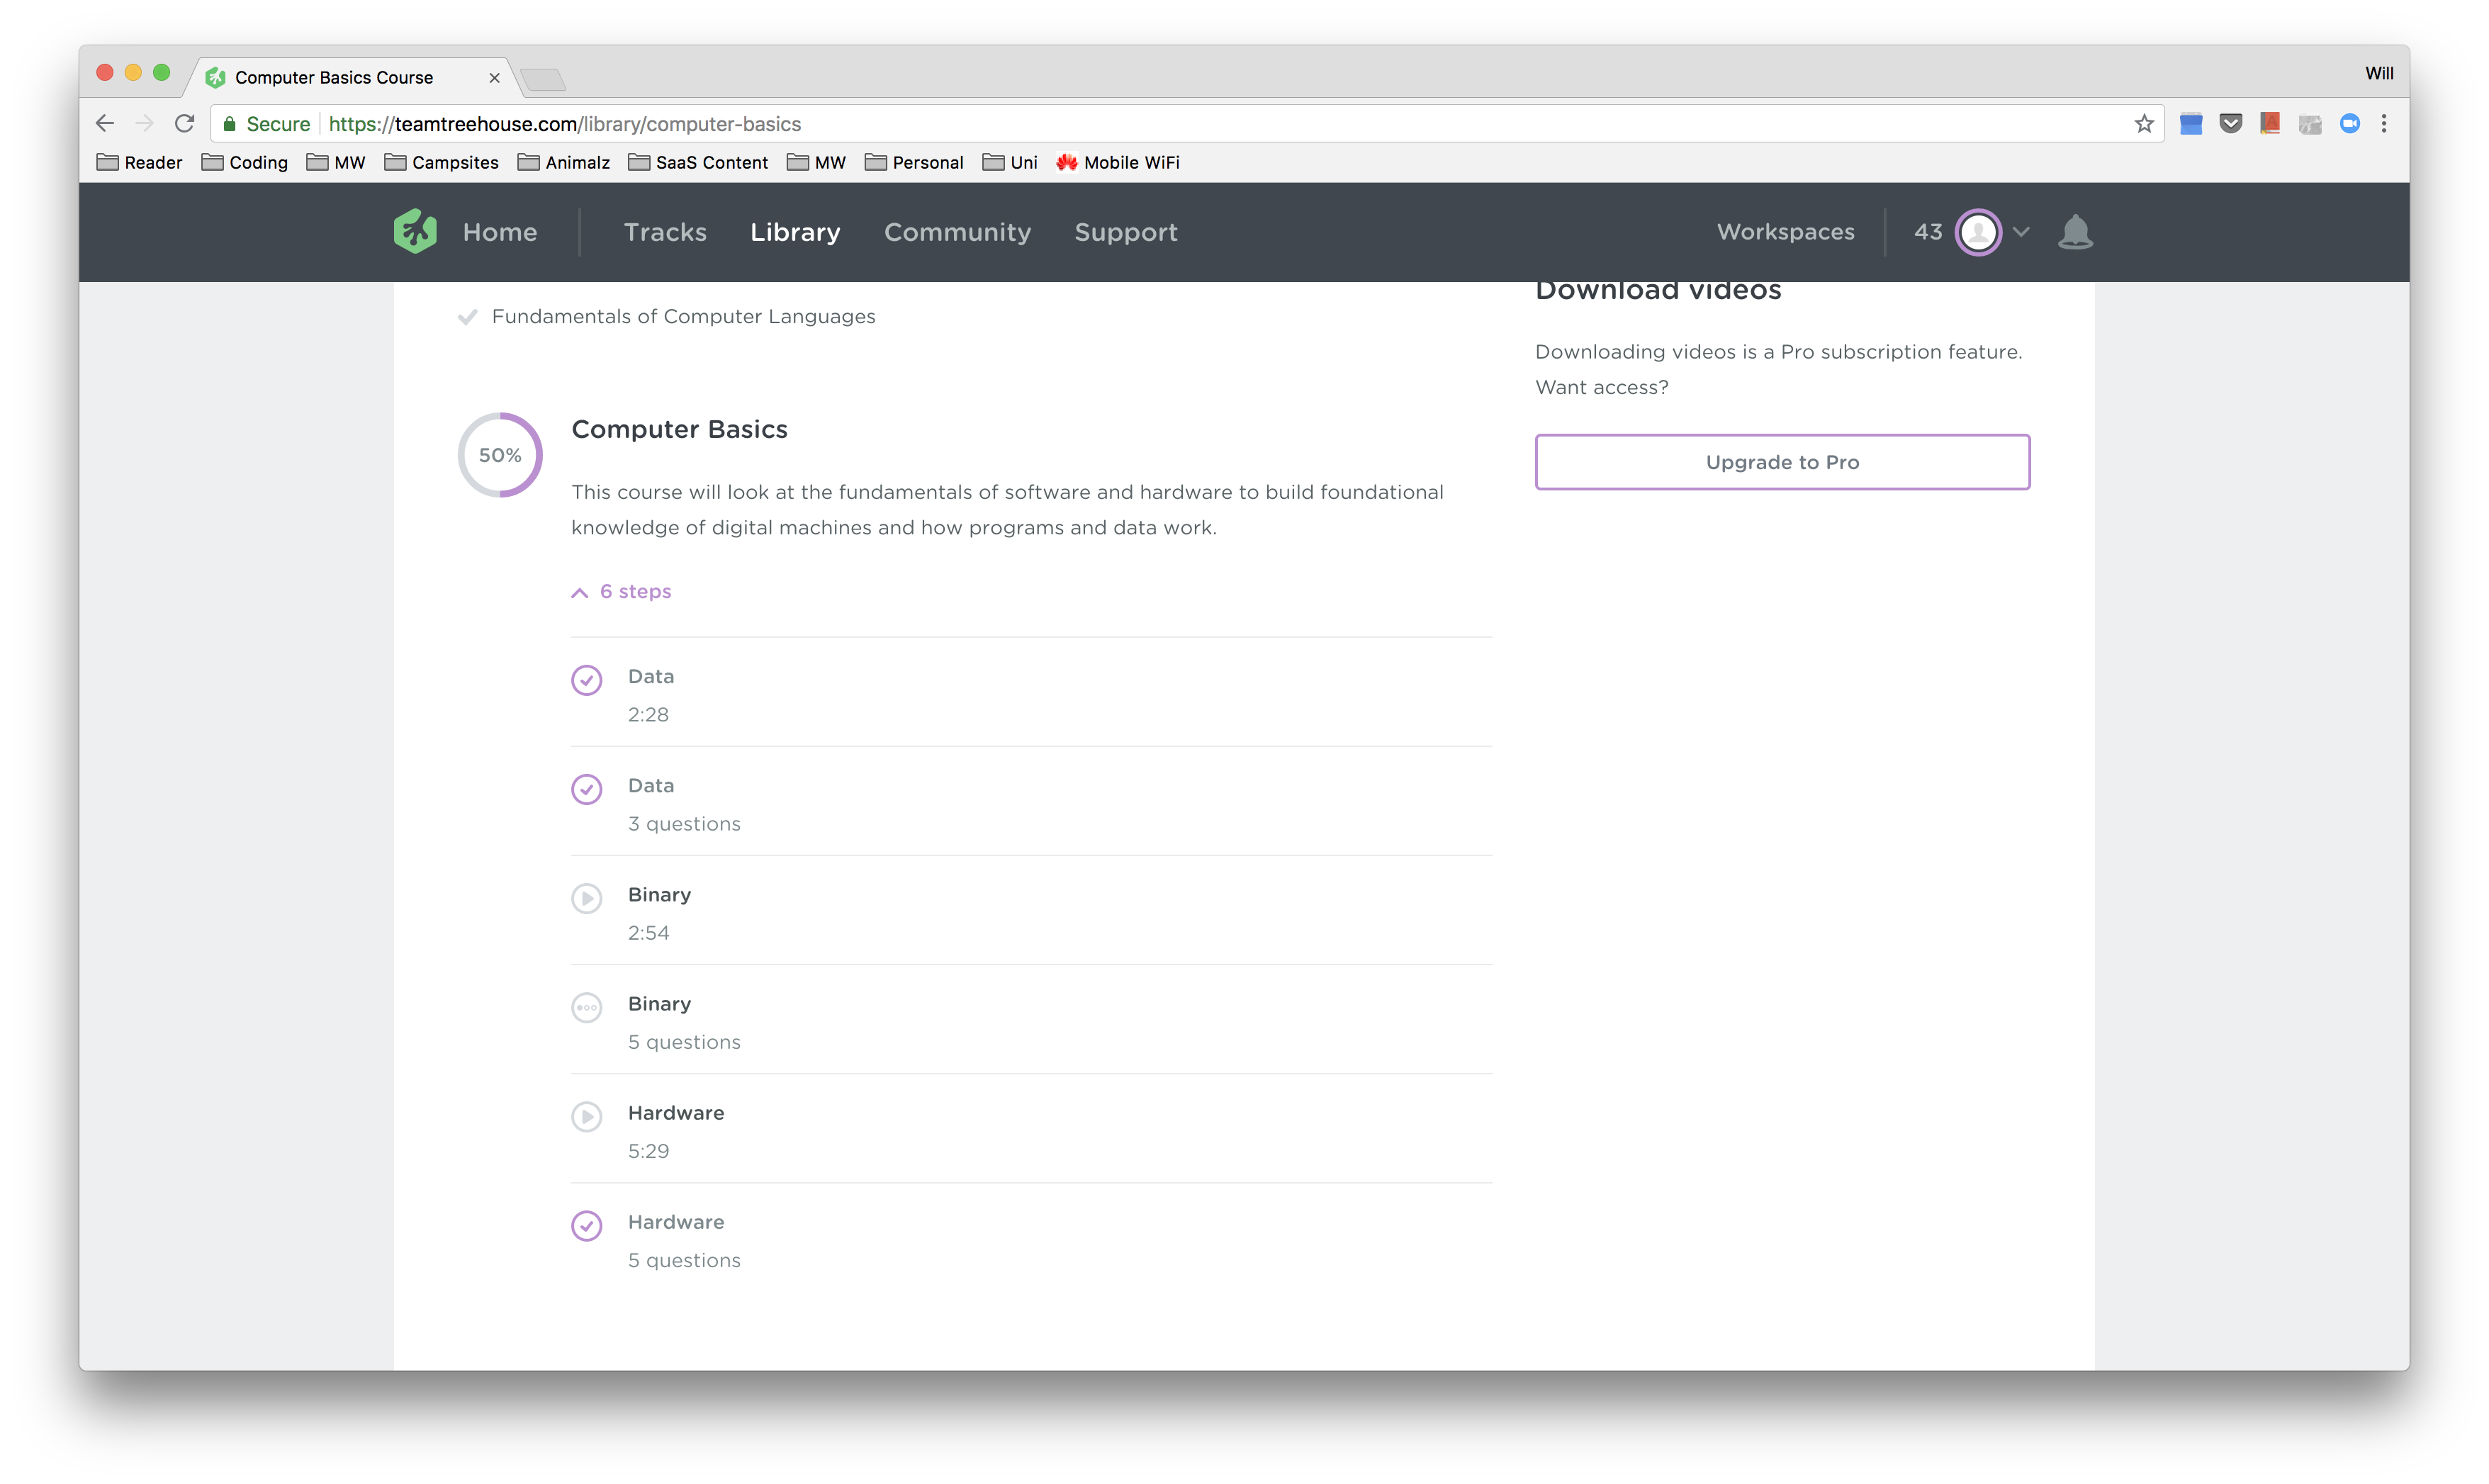Click the user profile avatar
2489x1484 pixels.
tap(1977, 232)
